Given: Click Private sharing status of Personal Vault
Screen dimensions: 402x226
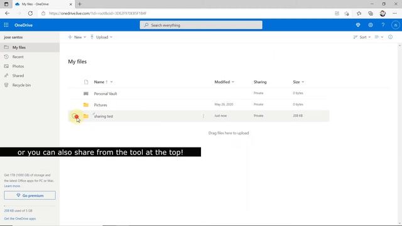Looking at the screenshot, I should (x=258, y=93).
